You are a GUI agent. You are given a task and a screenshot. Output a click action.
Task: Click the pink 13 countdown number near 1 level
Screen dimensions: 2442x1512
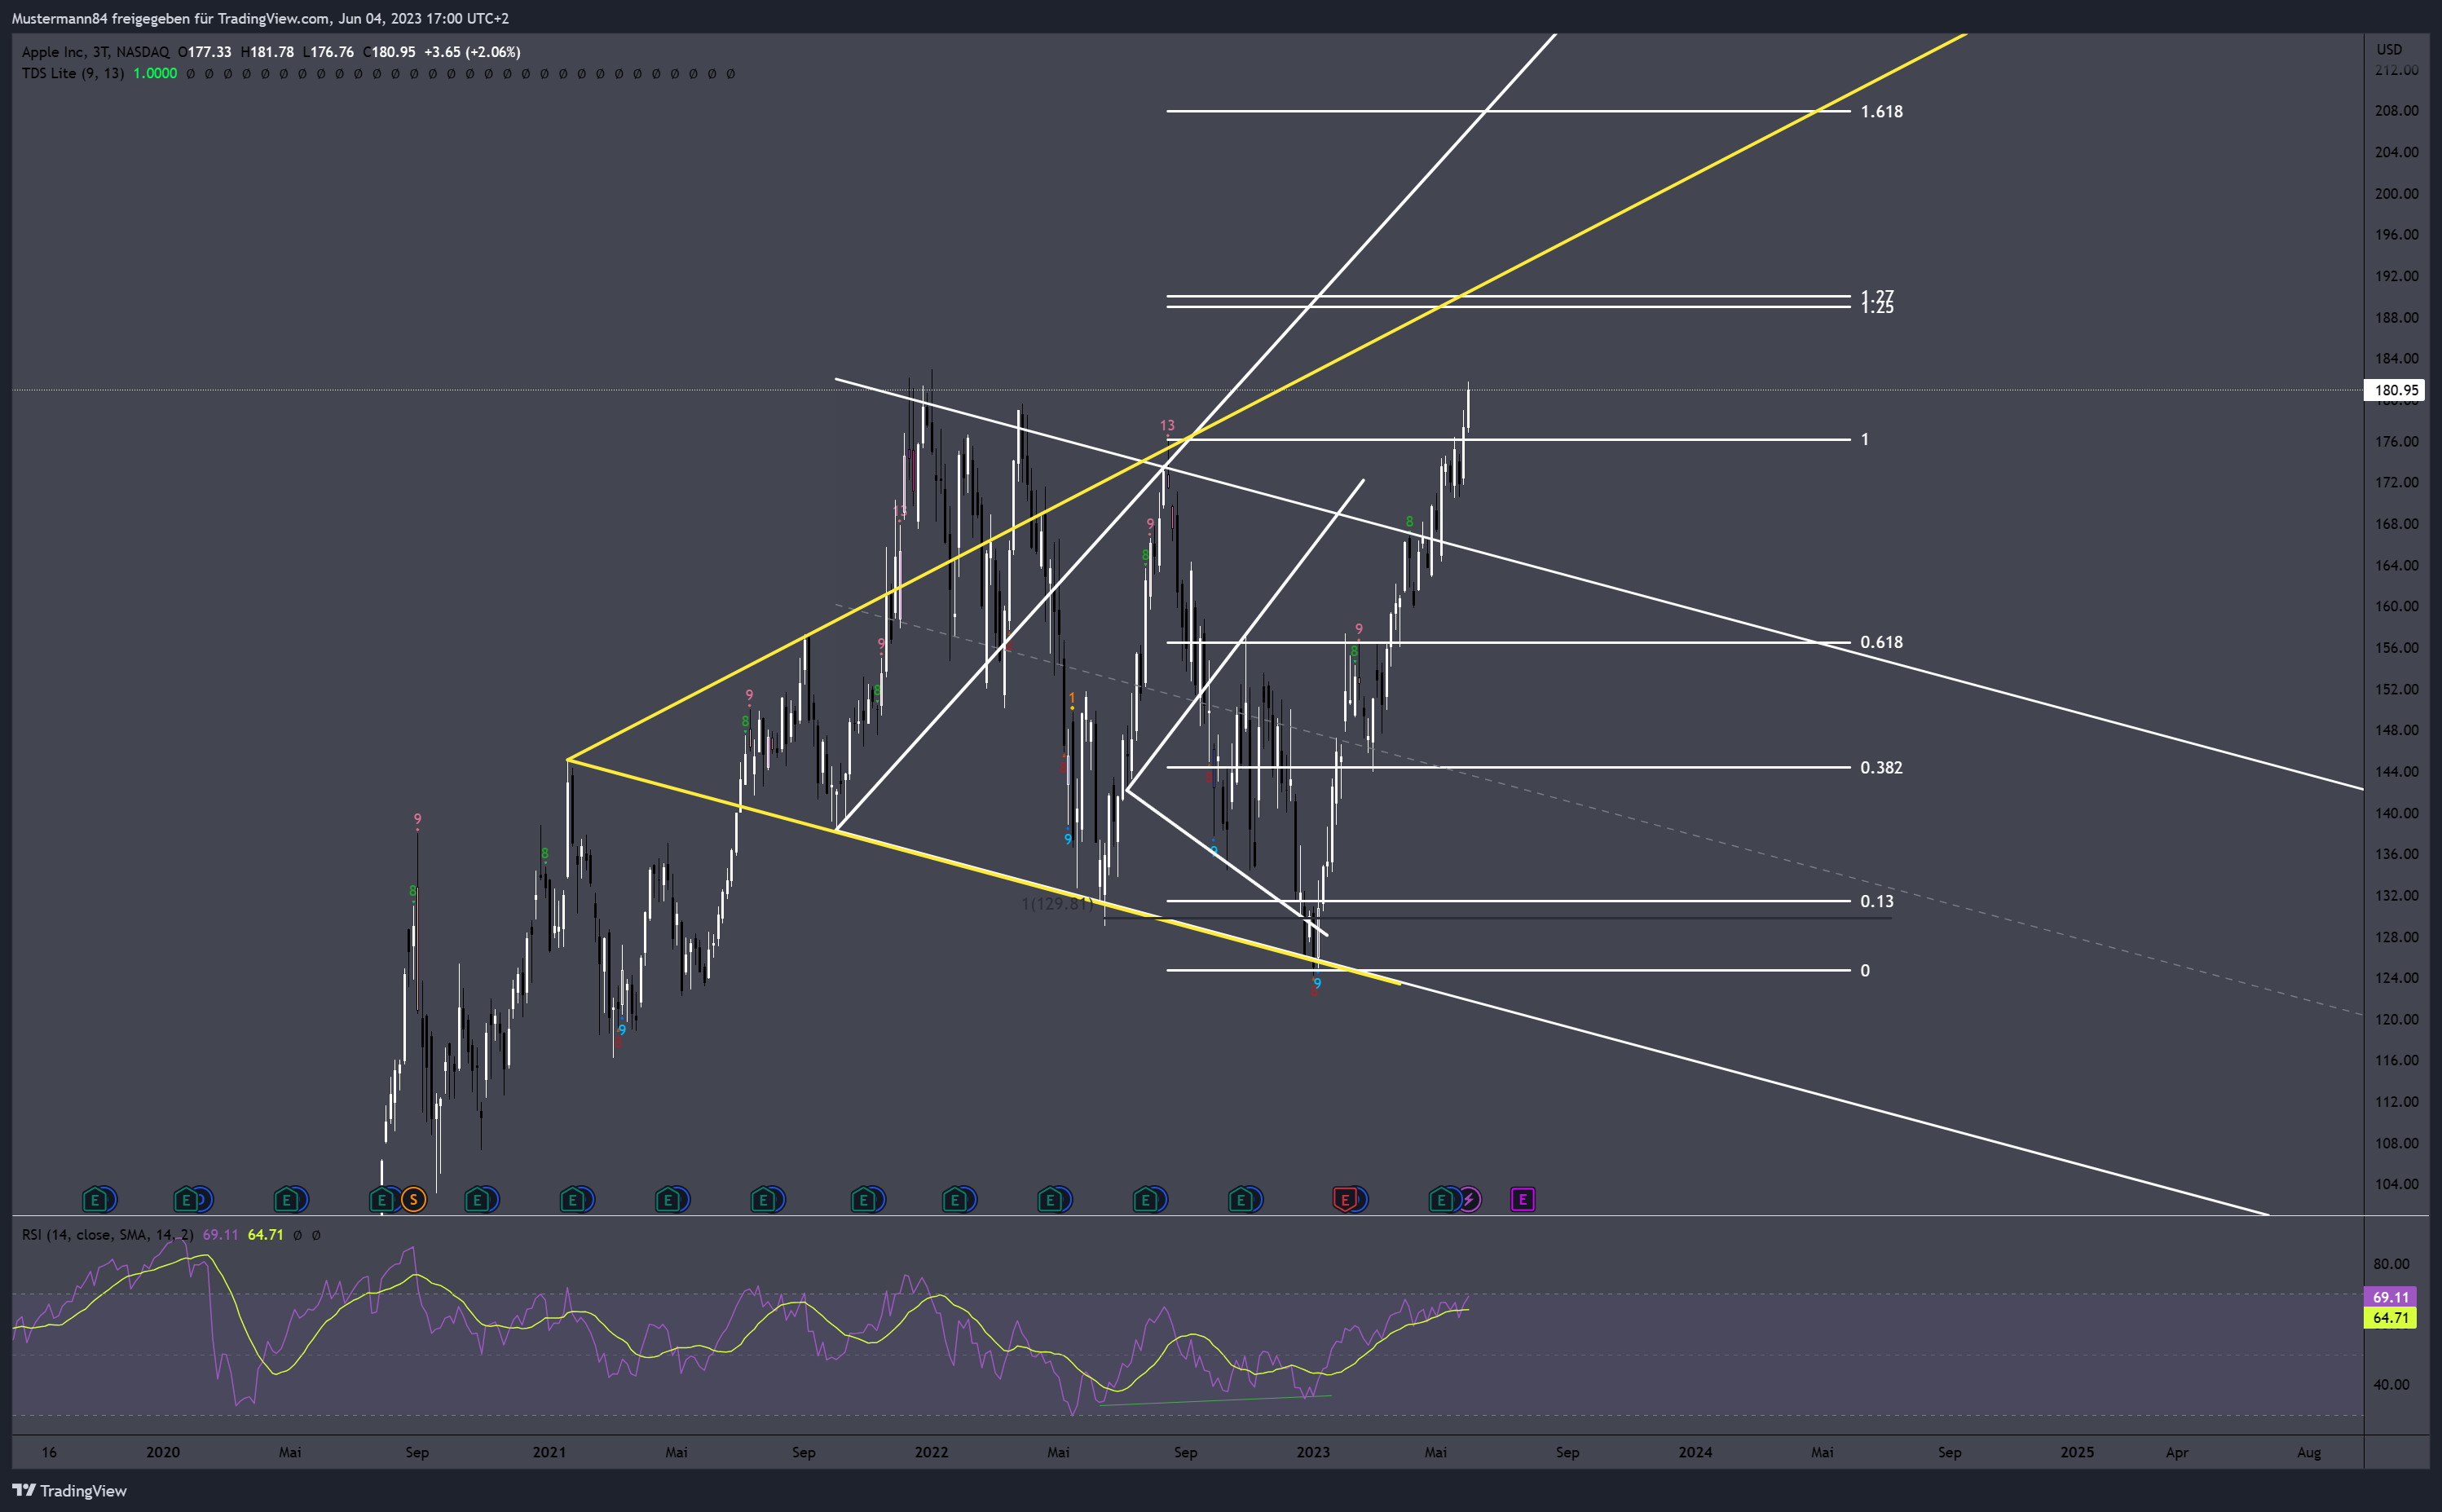pos(1167,425)
